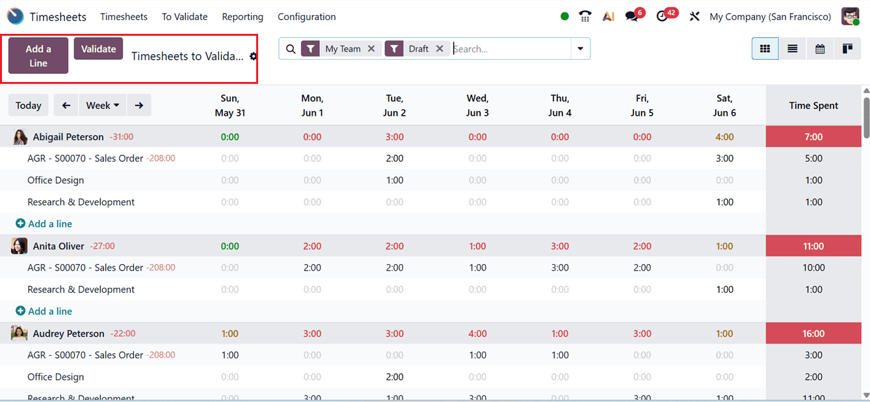Screen dimensions: 870x402
Task: Go to next week arrow
Action: pyautogui.click(x=139, y=105)
